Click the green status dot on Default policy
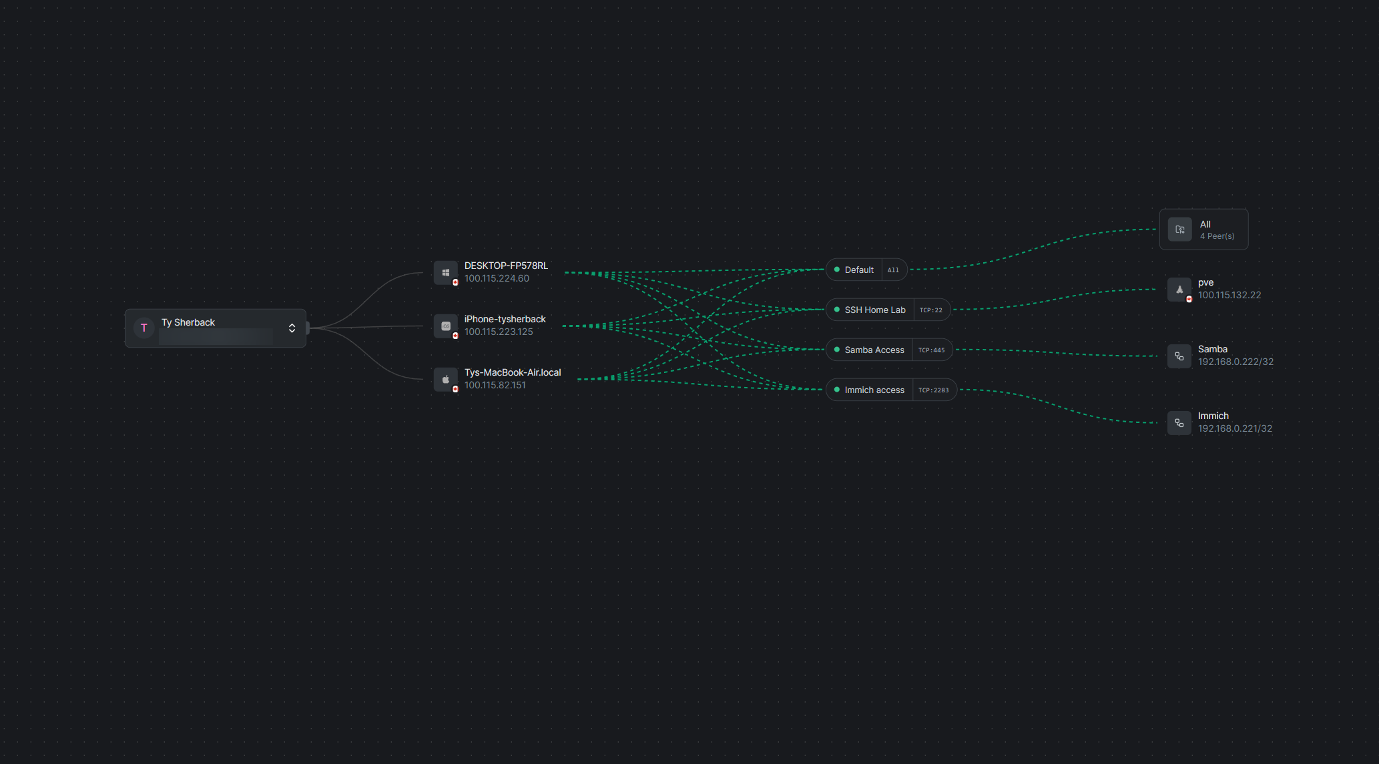Viewport: 1379px width, 764px height. click(836, 270)
